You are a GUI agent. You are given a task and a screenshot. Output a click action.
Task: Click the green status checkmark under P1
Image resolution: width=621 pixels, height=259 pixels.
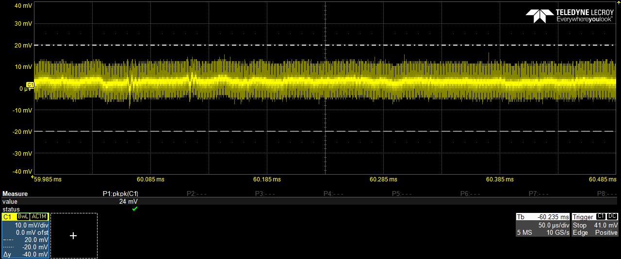coord(135,209)
